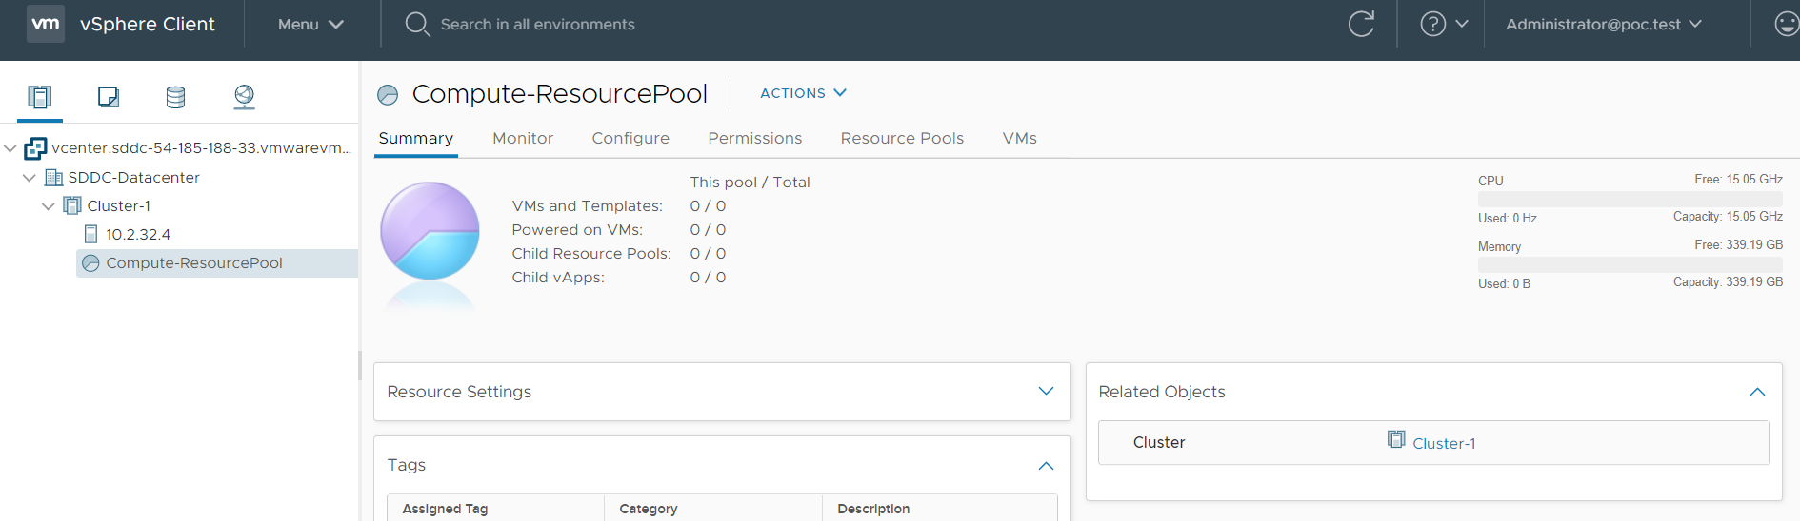Collapse the Cluster-1 tree node
Image resolution: width=1800 pixels, height=521 pixels.
click(49, 206)
